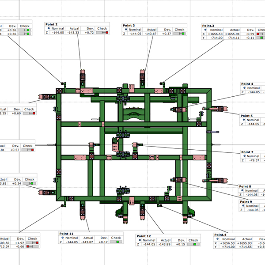265x265 pixels.
Task: Click the red check indicator in Point 2
Action: (106, 32)
